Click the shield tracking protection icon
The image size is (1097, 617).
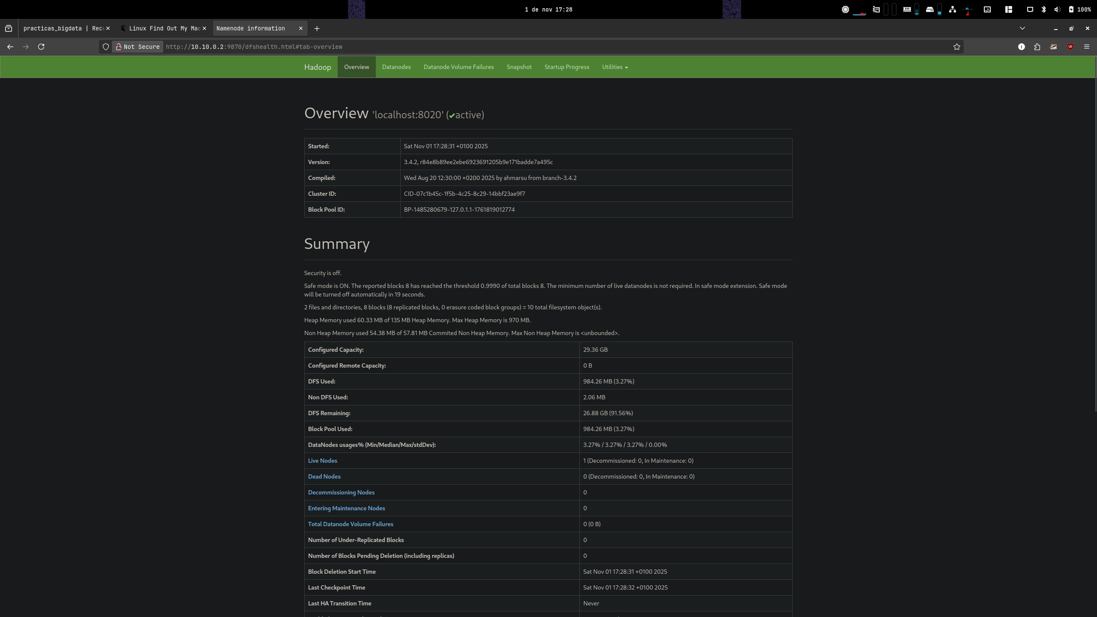point(106,47)
